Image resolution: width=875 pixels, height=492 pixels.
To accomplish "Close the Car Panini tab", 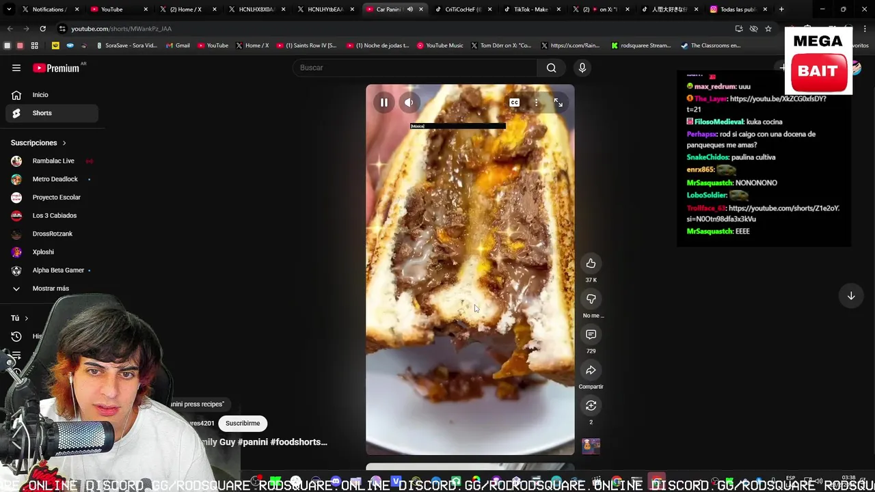I will 421,10.
